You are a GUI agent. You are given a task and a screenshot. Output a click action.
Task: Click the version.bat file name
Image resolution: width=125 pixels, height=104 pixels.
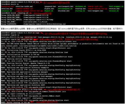point(114,9)
